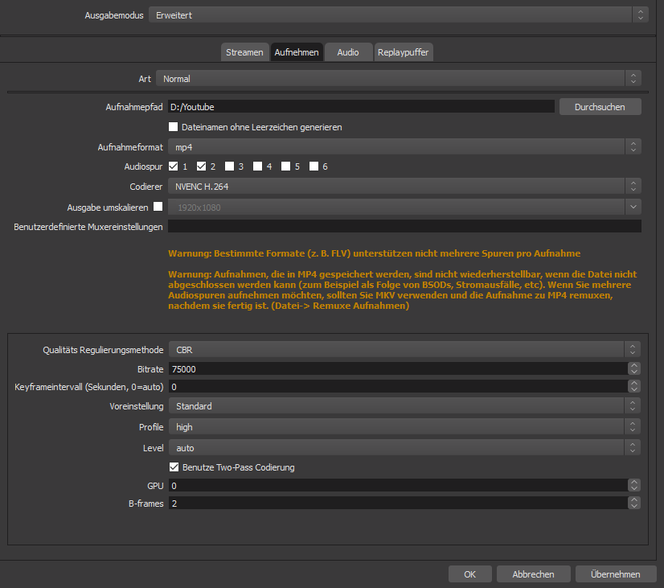Expand the Profile high dropdown
This screenshot has width=664, height=588.
coord(404,427)
